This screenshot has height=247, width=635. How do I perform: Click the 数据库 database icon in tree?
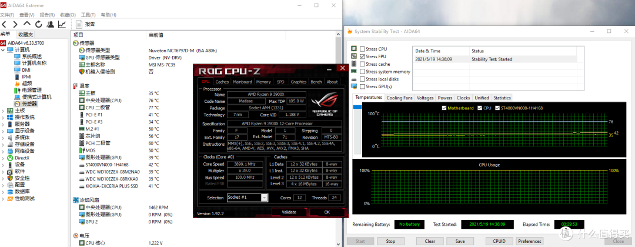click(x=10, y=192)
